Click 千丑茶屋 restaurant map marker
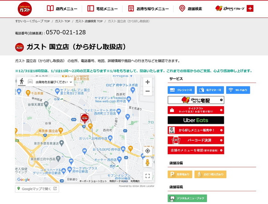268x204 pixels. click(28, 93)
